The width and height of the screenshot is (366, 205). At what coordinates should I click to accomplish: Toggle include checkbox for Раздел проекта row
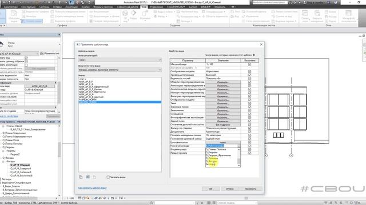(249, 153)
